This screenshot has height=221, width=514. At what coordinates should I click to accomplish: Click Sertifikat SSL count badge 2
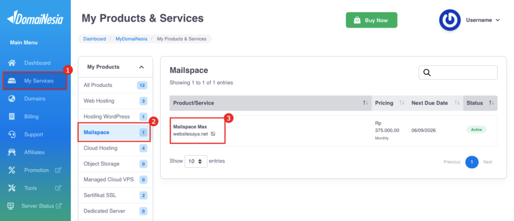point(143,195)
